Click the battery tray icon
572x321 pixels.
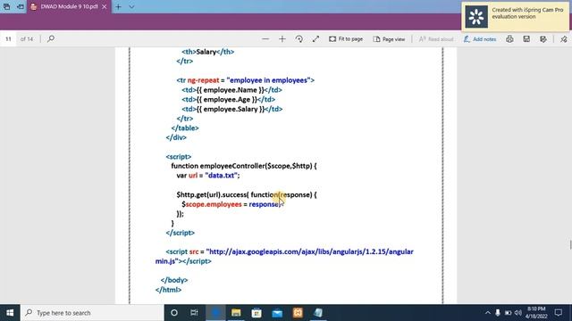[x=508, y=313]
